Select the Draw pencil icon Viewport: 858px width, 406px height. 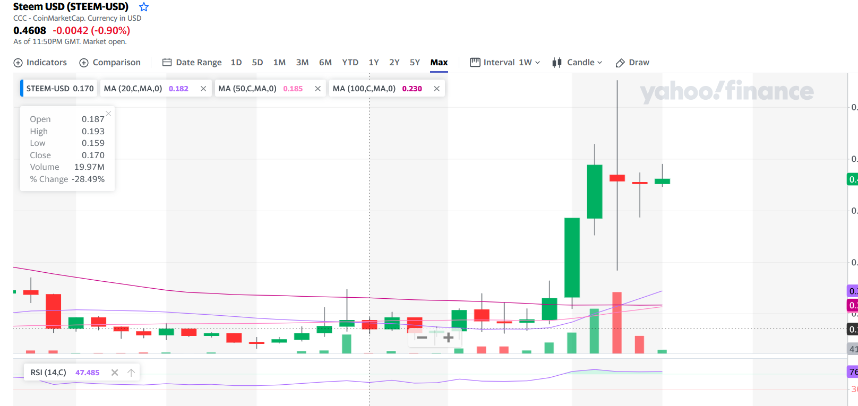pyautogui.click(x=620, y=63)
